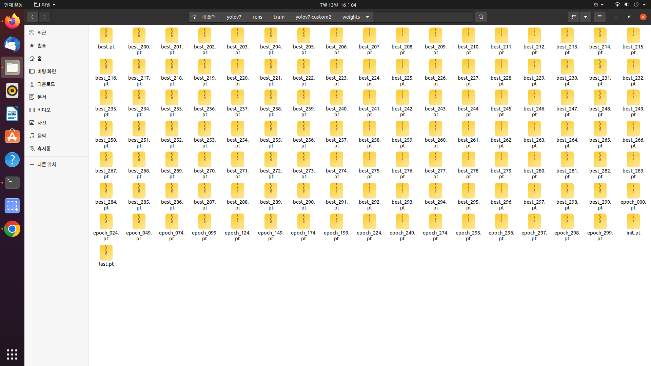Jump to runs folder in path bar
The image size is (651, 366).
tap(257, 17)
